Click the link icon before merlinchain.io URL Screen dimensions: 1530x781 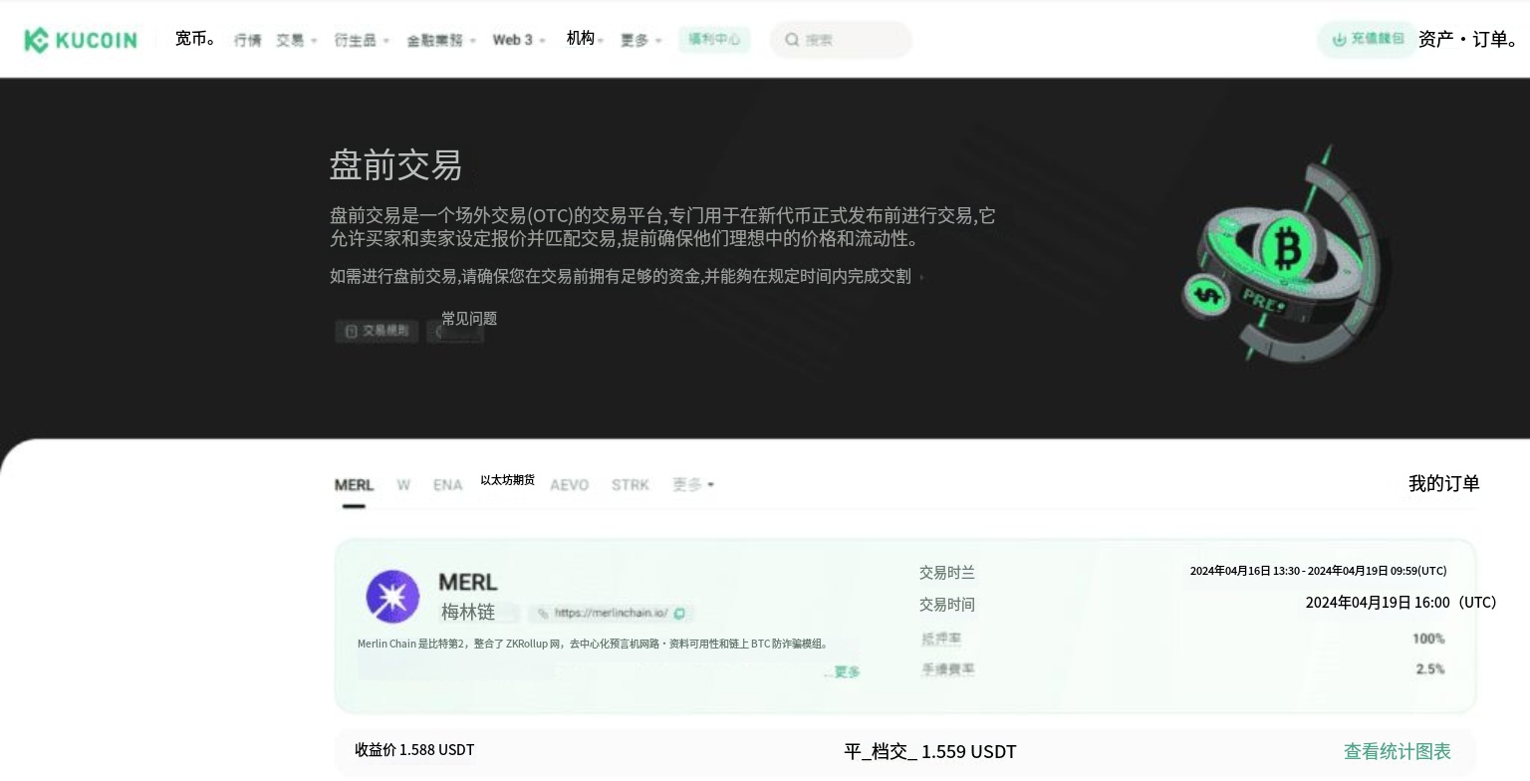(542, 614)
